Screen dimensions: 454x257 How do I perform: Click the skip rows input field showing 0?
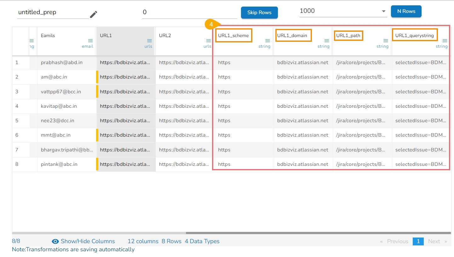click(x=189, y=13)
